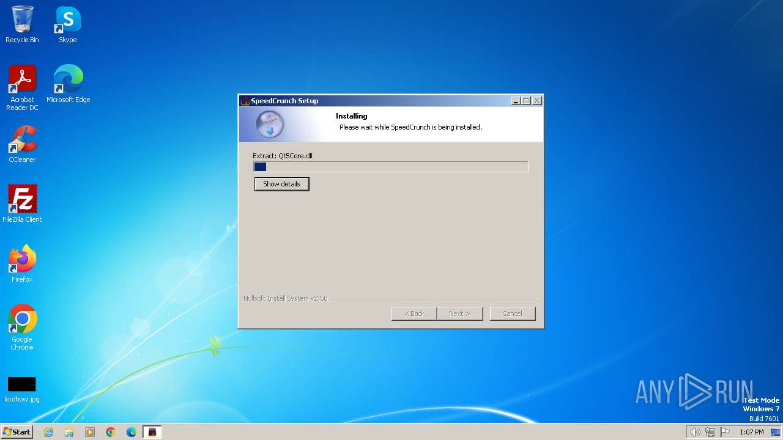
Task: Click the Show details button
Action: point(281,184)
